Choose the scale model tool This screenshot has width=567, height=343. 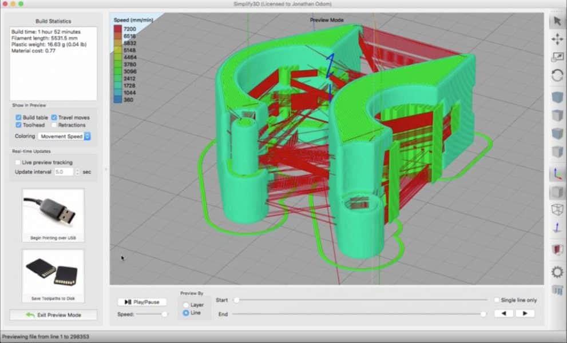pyautogui.click(x=557, y=57)
